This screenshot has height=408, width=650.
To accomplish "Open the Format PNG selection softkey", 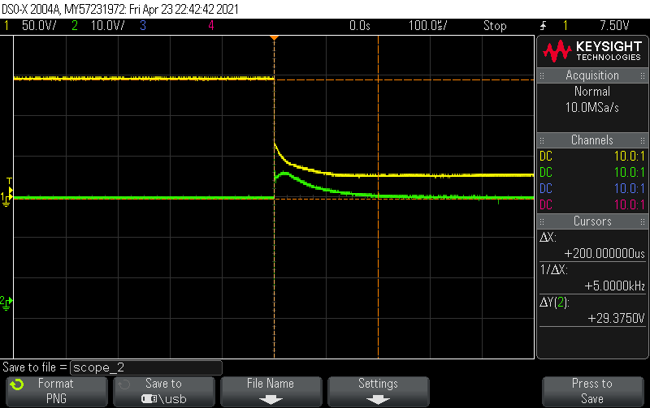I will coord(56,390).
